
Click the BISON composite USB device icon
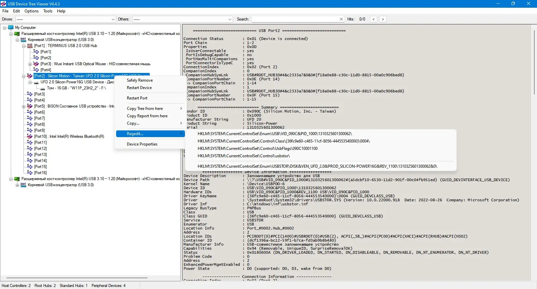point(30,106)
